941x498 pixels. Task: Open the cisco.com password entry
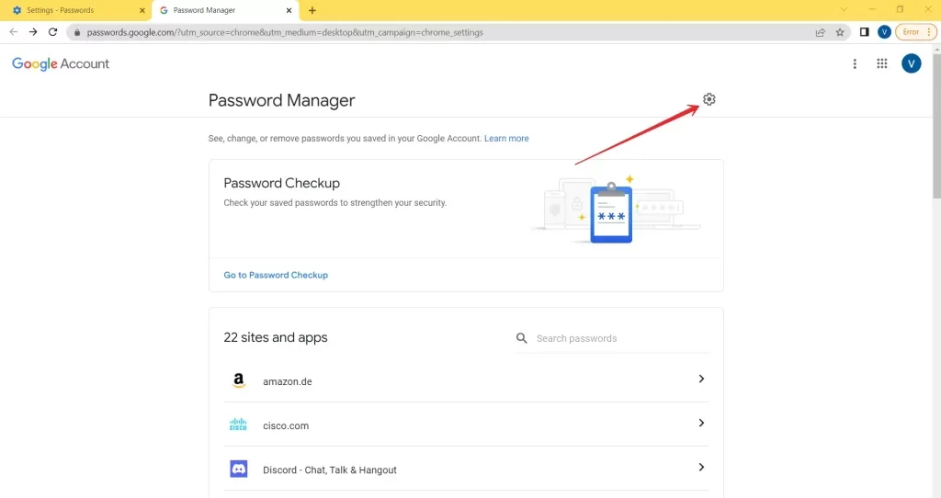point(466,424)
